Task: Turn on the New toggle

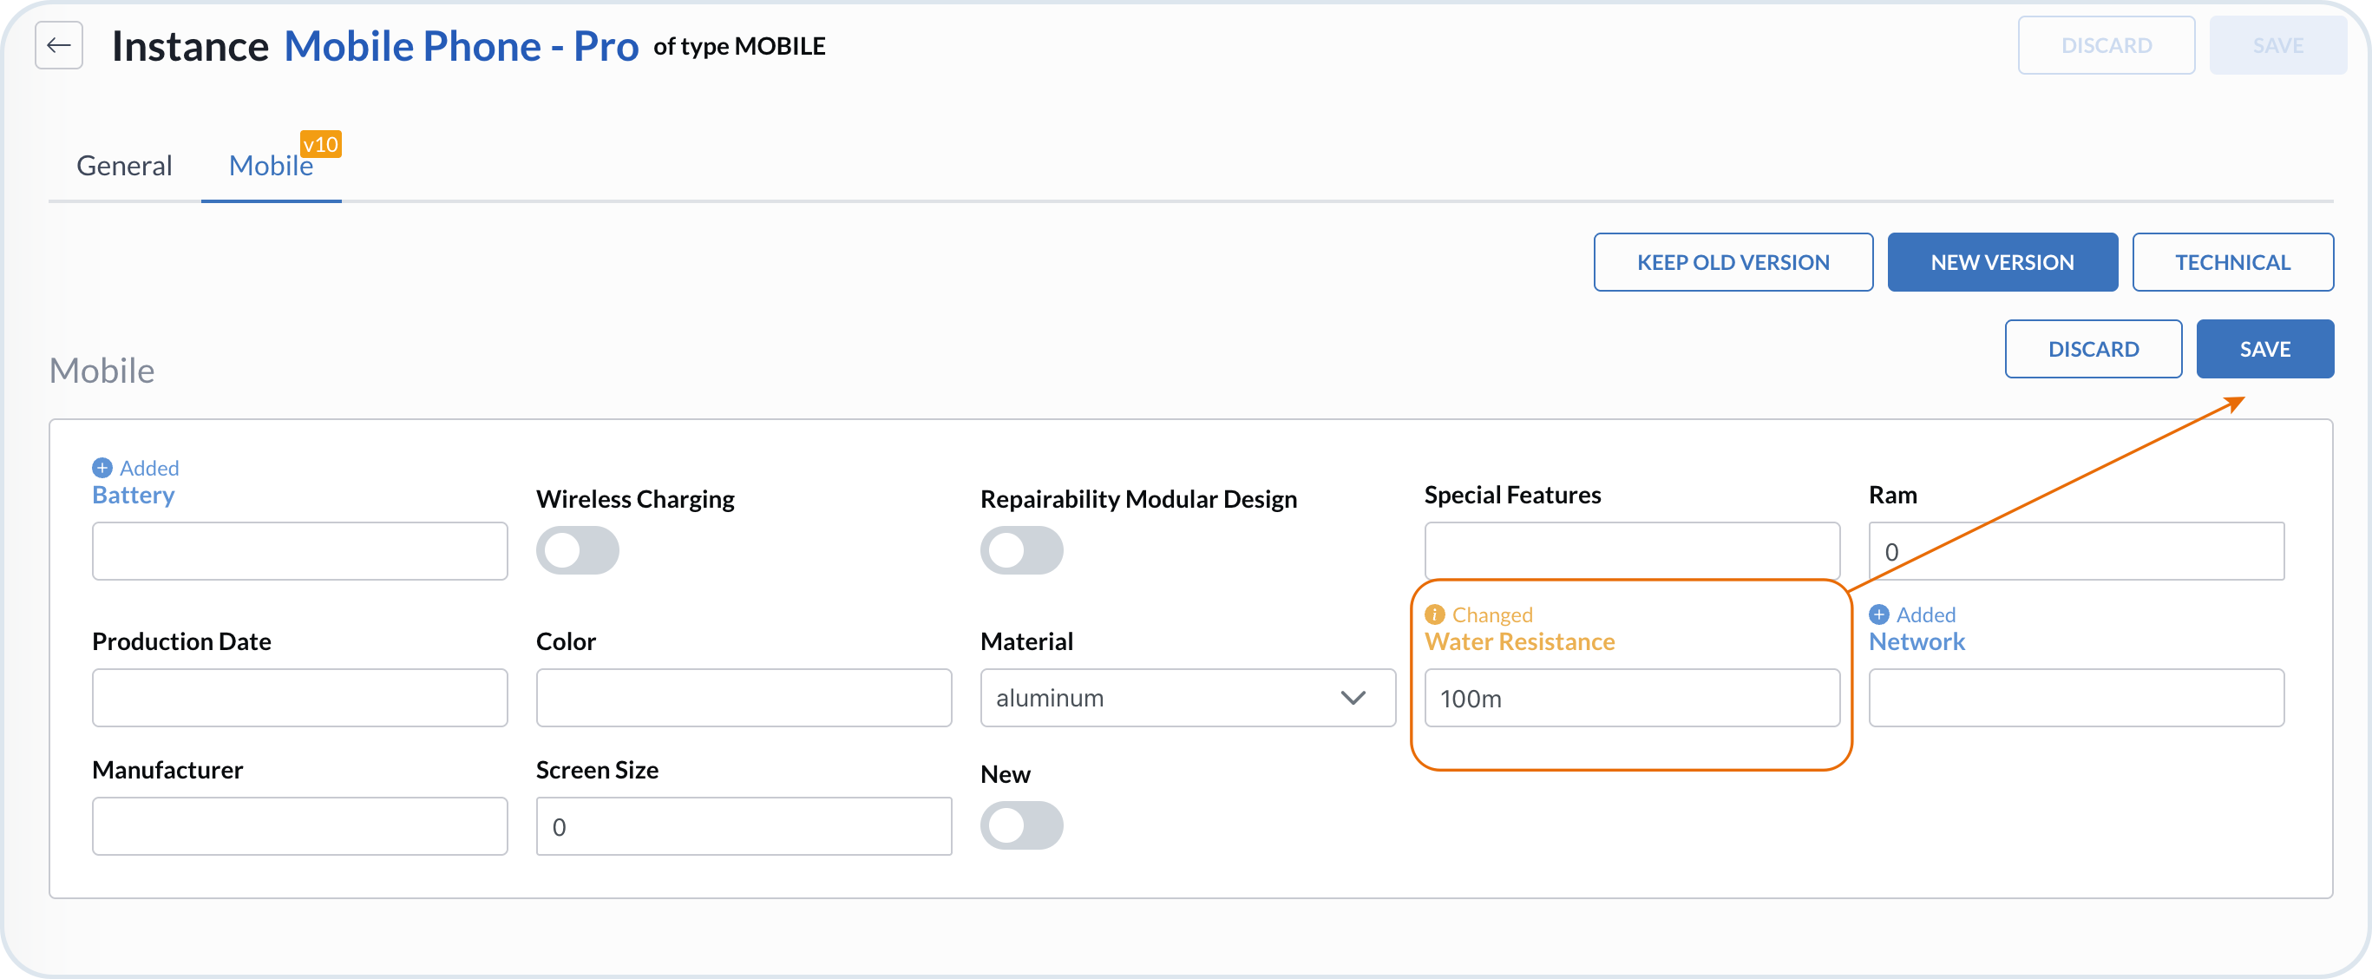Action: (x=1022, y=825)
